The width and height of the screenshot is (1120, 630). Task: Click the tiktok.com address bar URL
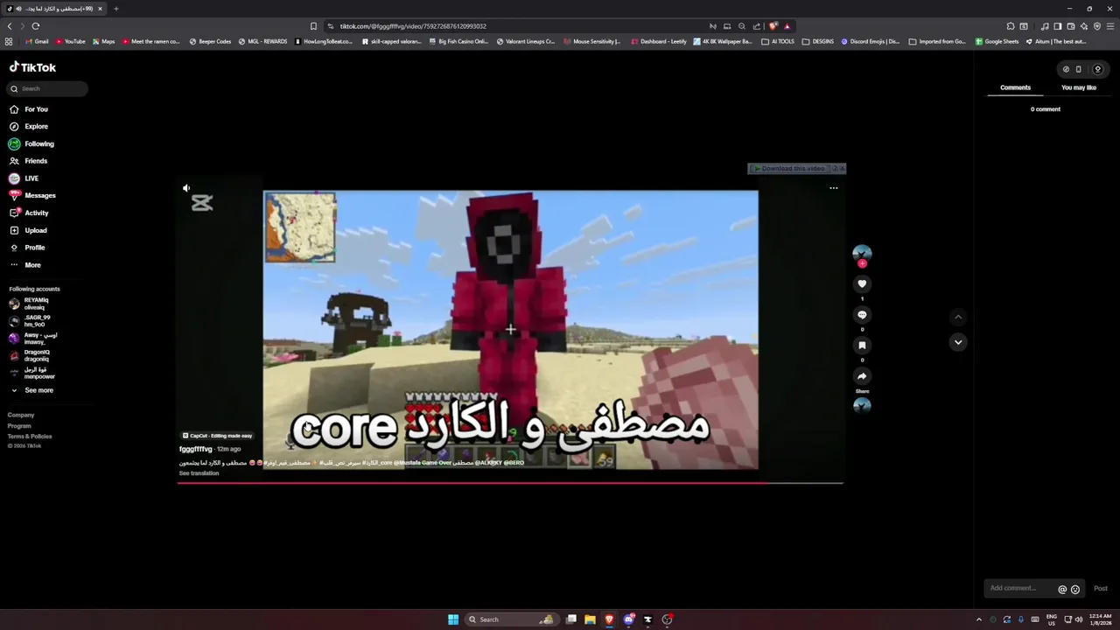413,26
